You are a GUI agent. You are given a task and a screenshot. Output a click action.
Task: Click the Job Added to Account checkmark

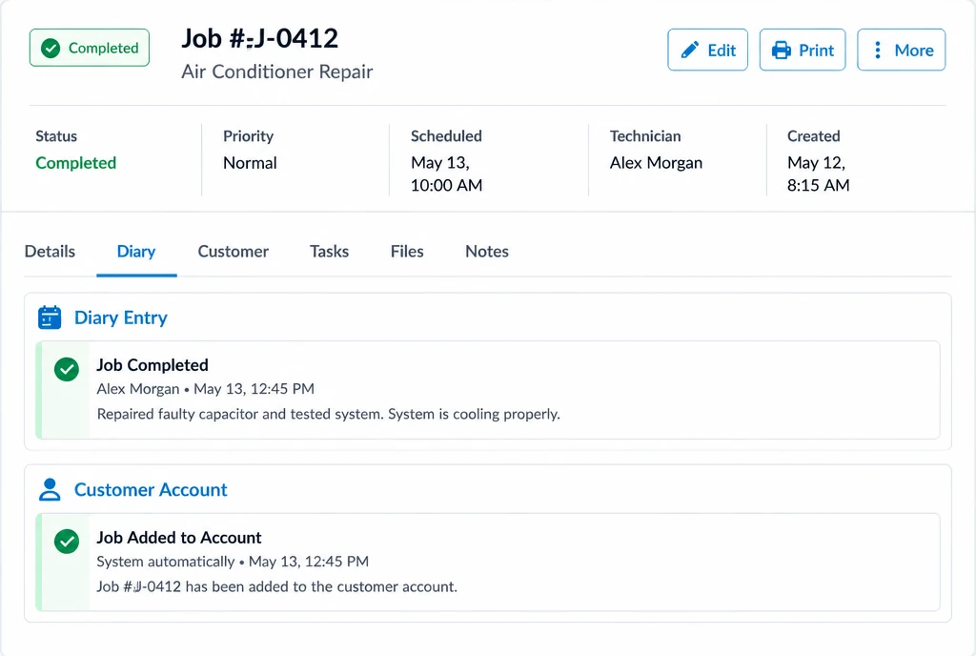(67, 542)
